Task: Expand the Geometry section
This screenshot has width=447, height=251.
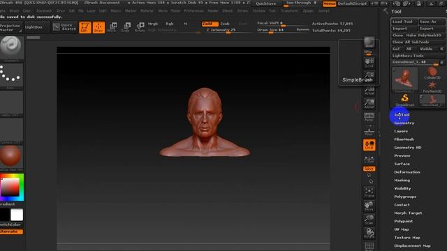Action: click(x=404, y=123)
